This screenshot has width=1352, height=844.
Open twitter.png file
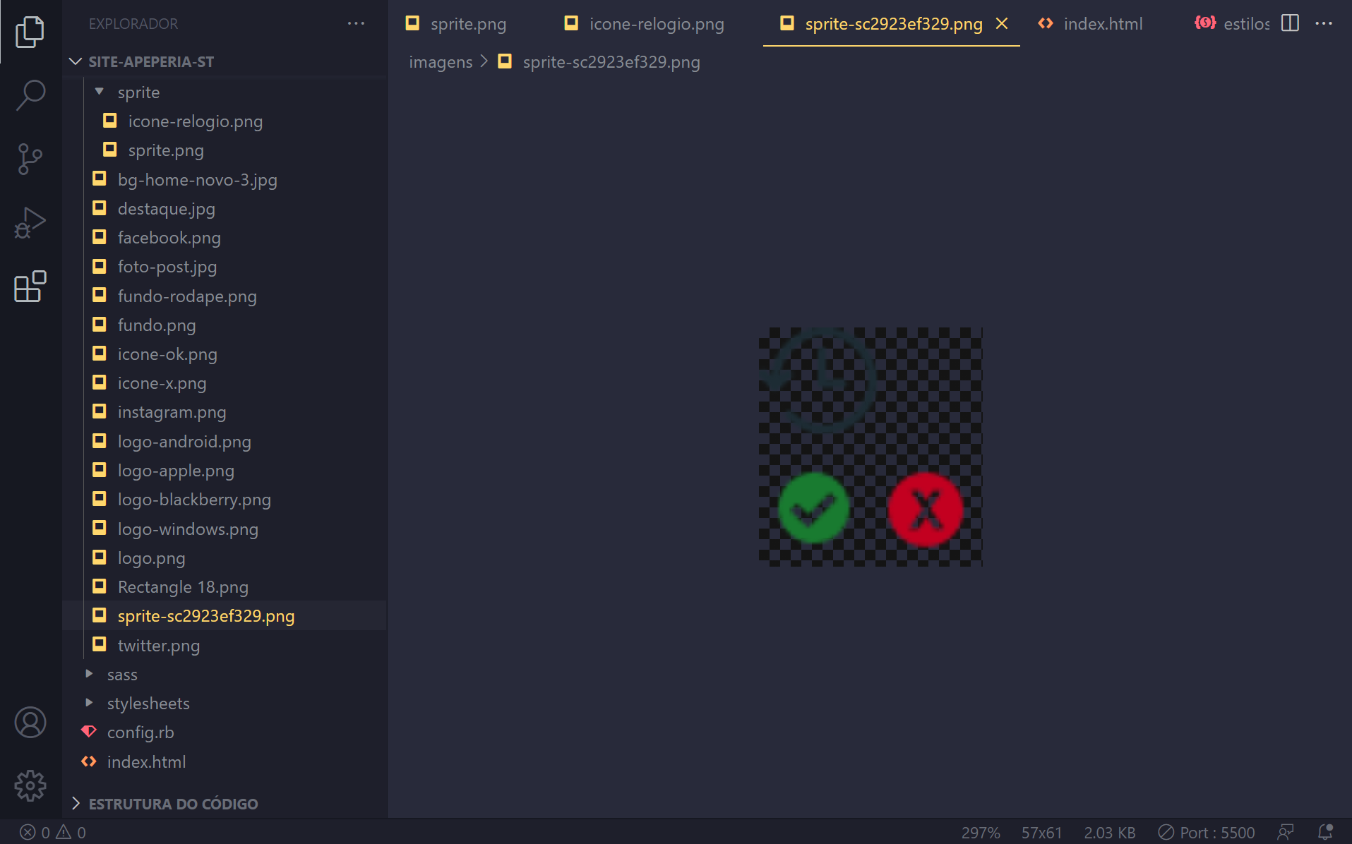(x=159, y=646)
